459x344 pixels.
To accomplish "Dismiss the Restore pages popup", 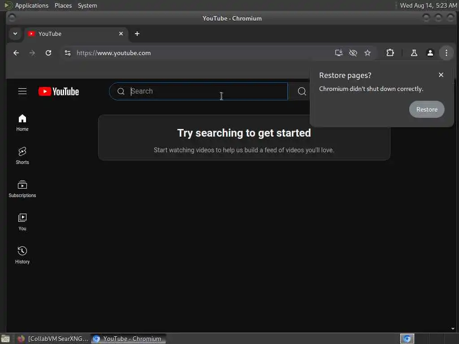I will (x=441, y=75).
